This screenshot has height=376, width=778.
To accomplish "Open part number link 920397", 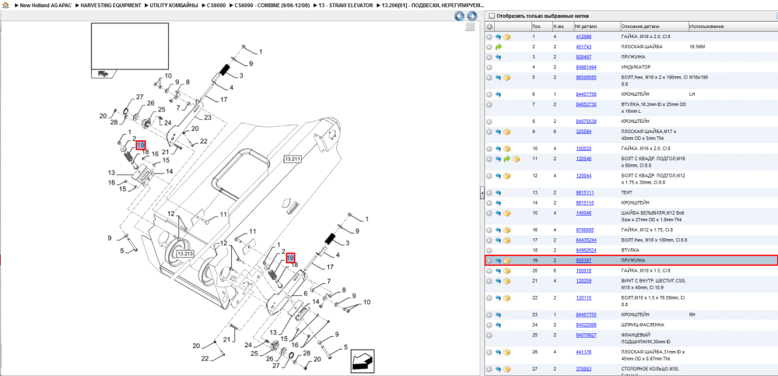I will coord(583,261).
